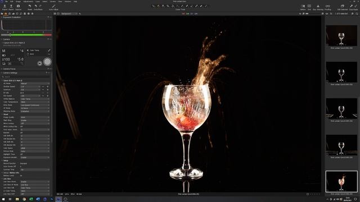Click the multi-view grid icon above viewer
Screen dimensions: 360x202
pos(55,13)
